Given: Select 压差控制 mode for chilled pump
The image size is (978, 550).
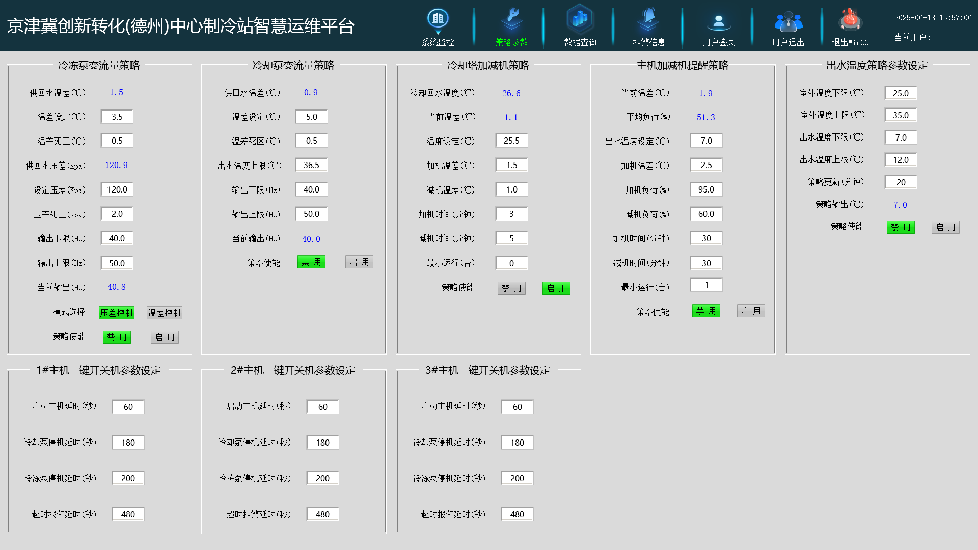Looking at the screenshot, I should coord(117,313).
